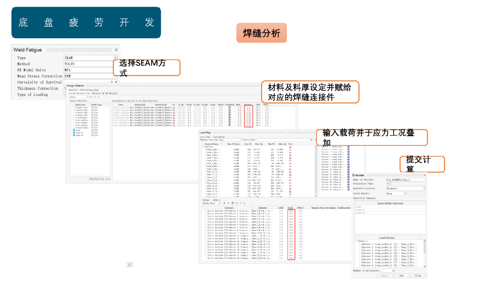Uncheck the seam weld set checkbox
This screenshot has width=502, height=284.
(74, 130)
